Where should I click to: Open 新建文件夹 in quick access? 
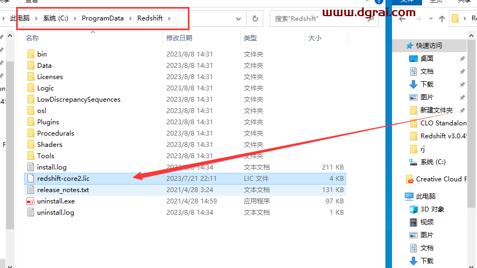click(x=436, y=110)
